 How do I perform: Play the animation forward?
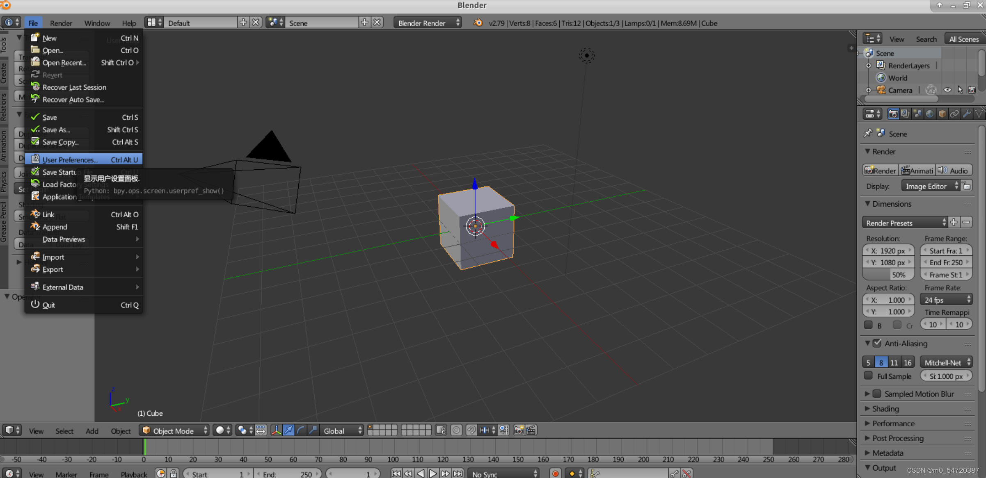433,473
